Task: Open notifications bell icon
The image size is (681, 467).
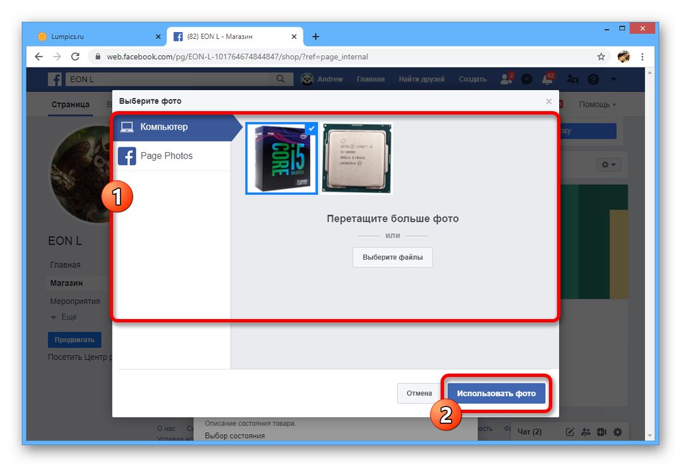Action: pyautogui.click(x=548, y=79)
